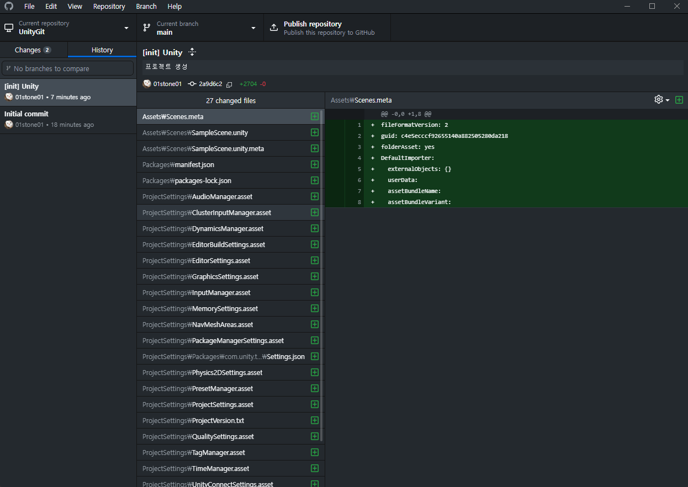Image resolution: width=688 pixels, height=487 pixels.
Task: Switch to the Changes tab
Action: pyautogui.click(x=33, y=50)
